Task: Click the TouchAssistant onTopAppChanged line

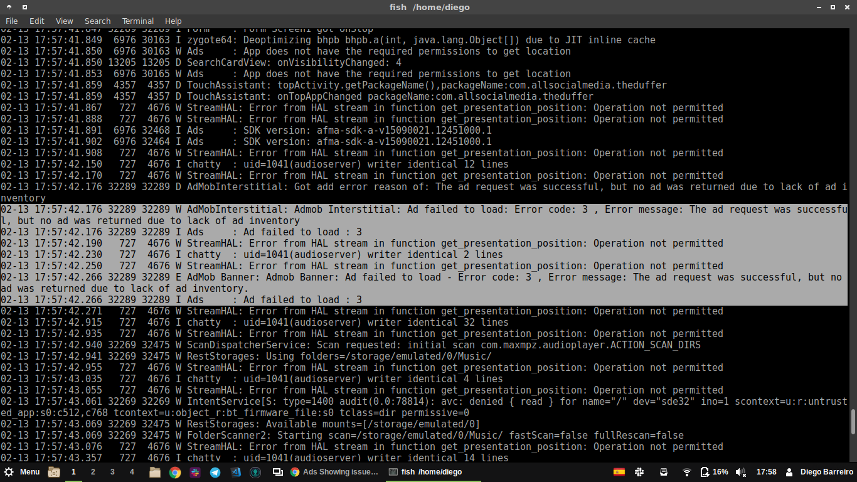Action: [297, 97]
